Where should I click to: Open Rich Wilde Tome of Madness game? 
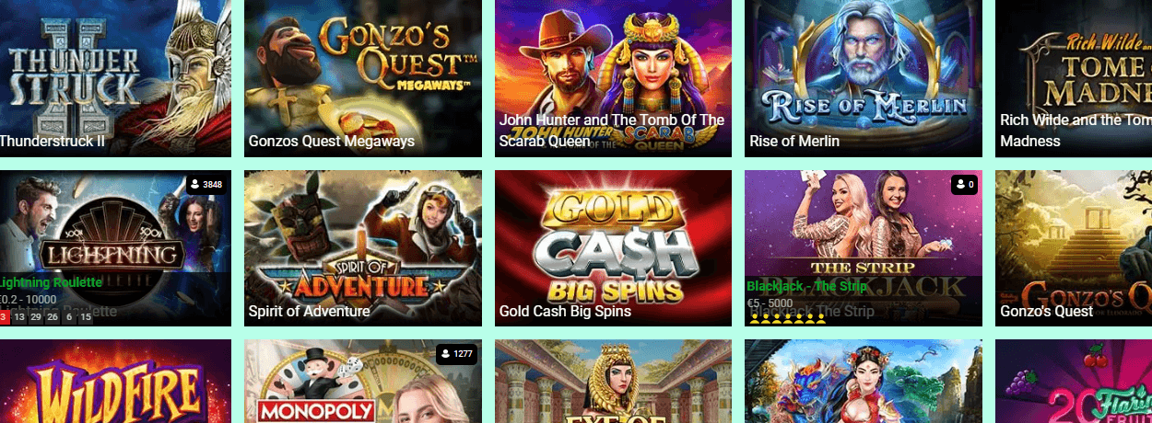click(1074, 78)
